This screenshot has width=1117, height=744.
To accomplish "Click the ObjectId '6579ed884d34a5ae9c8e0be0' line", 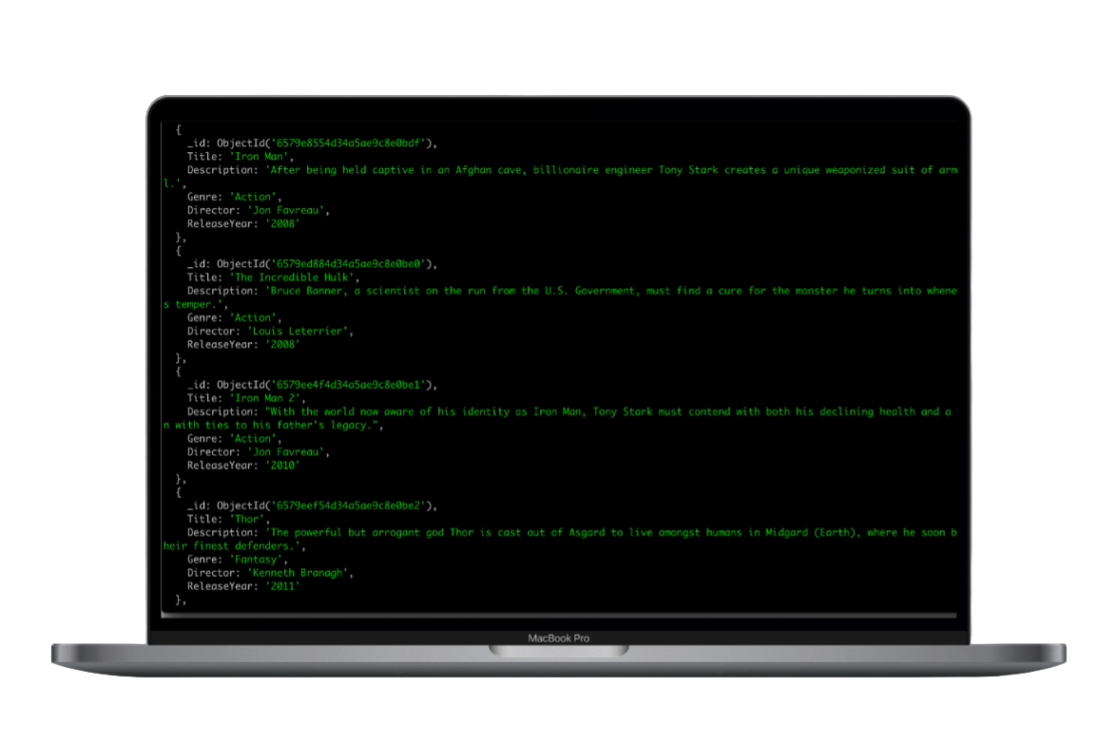I will pos(312,264).
